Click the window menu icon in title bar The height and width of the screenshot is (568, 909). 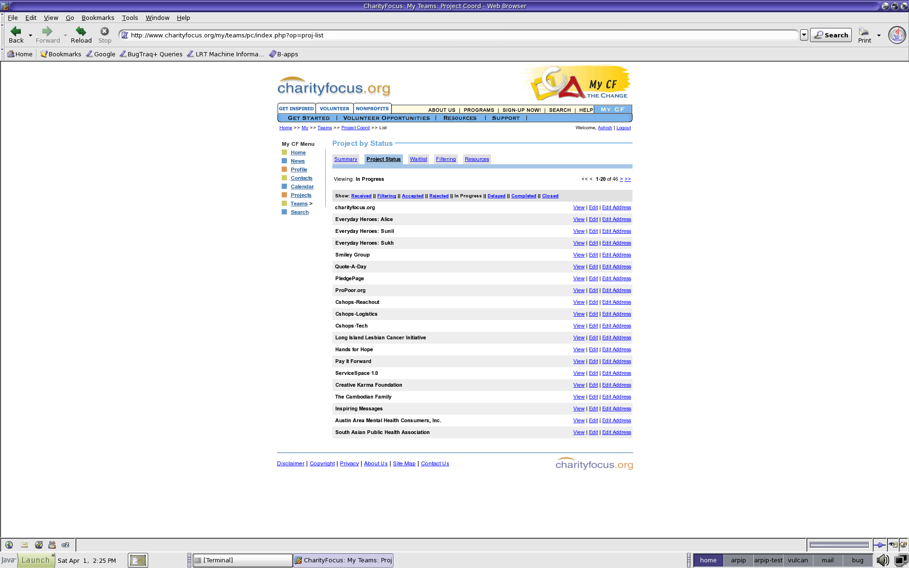pyautogui.click(x=5, y=6)
